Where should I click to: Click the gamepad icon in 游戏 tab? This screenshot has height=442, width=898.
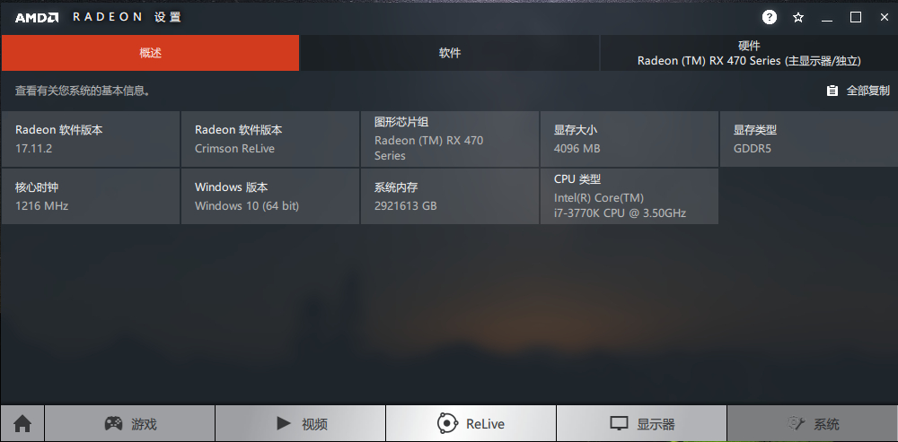coord(113,424)
